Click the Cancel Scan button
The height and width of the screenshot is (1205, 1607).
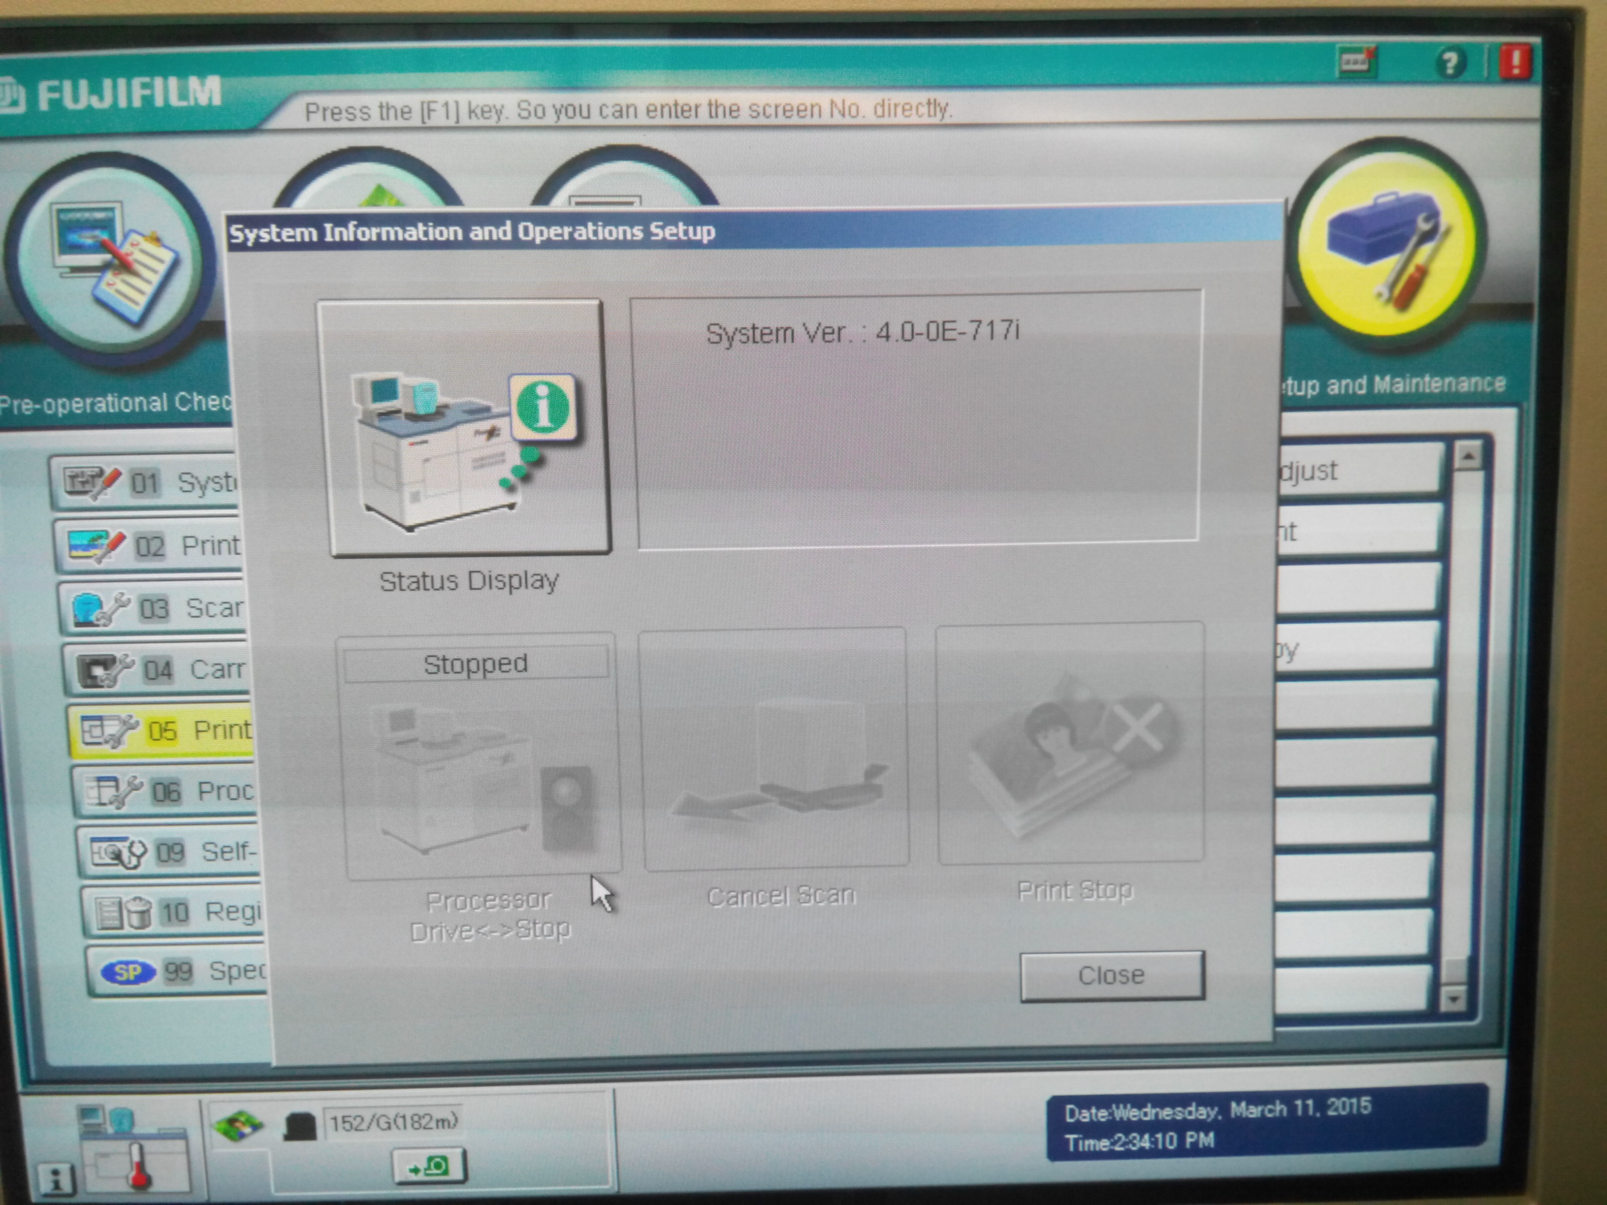(774, 749)
